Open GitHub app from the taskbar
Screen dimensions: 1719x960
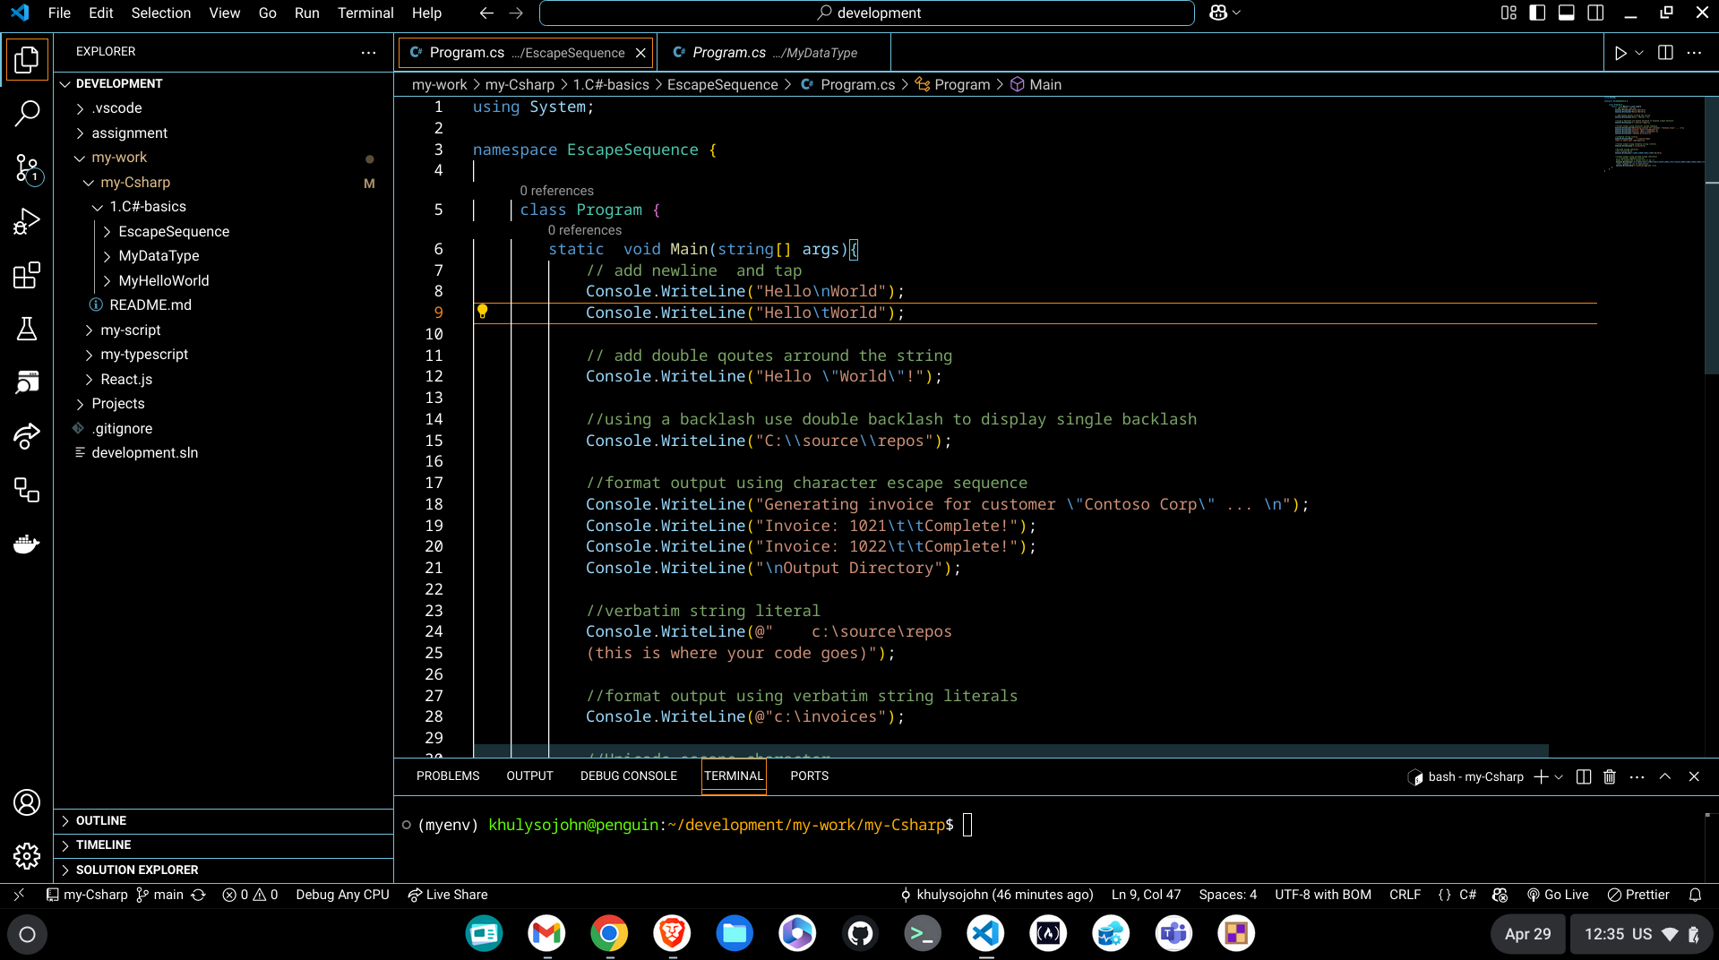tap(860, 934)
